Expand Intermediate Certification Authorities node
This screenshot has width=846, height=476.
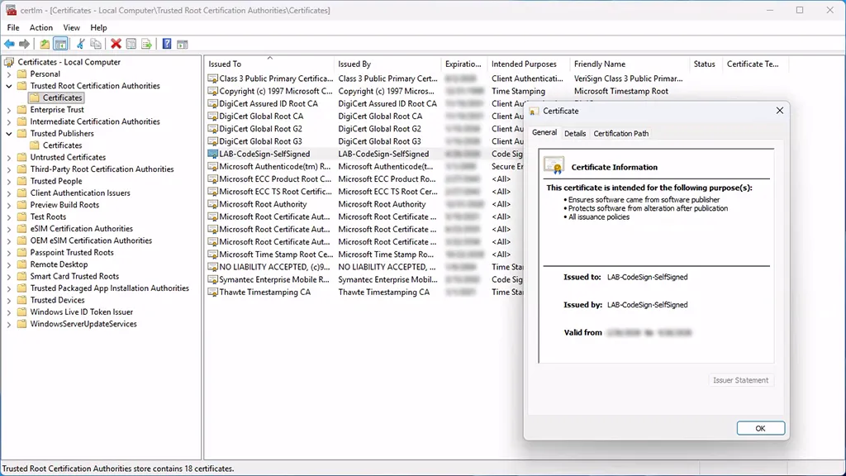coord(8,122)
